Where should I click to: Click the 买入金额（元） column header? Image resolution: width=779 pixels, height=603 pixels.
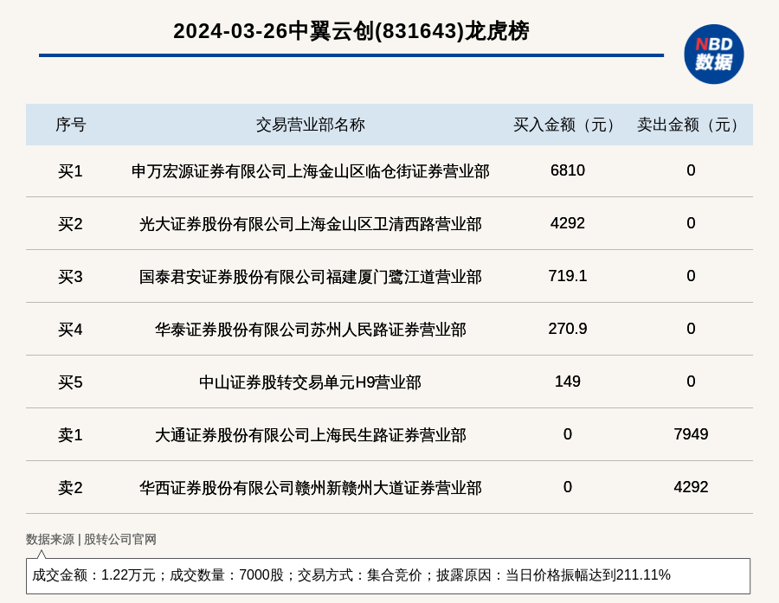click(x=567, y=125)
